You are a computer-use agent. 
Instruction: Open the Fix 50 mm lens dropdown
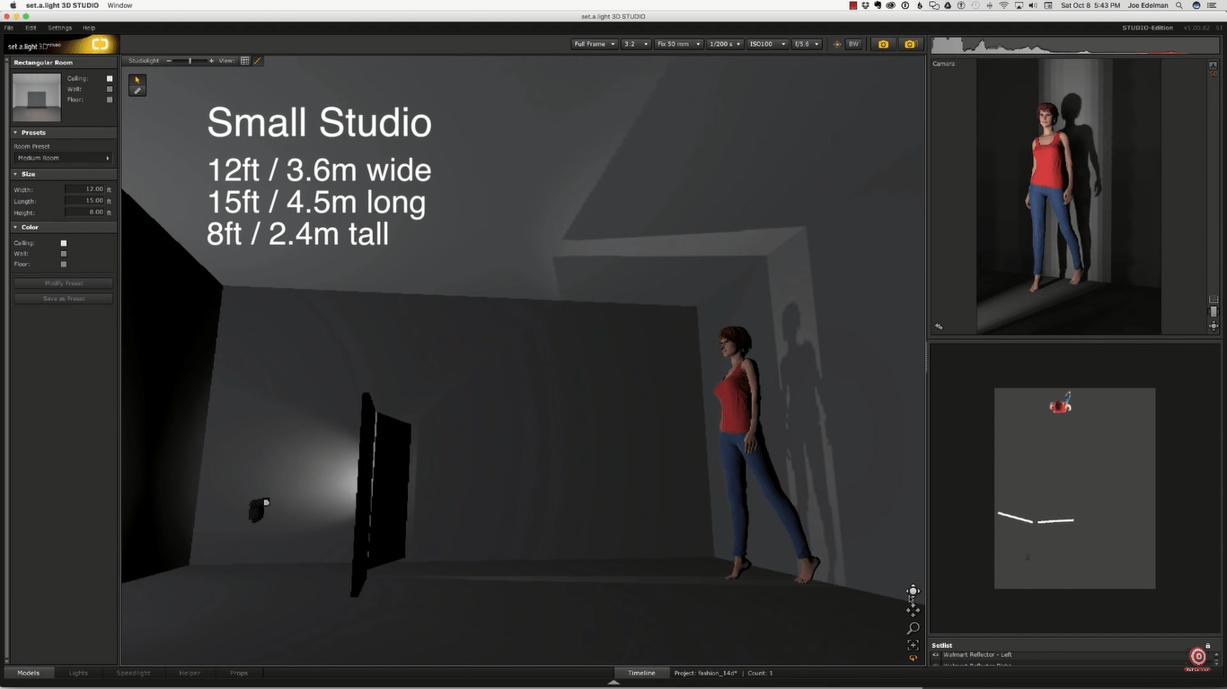(x=678, y=44)
